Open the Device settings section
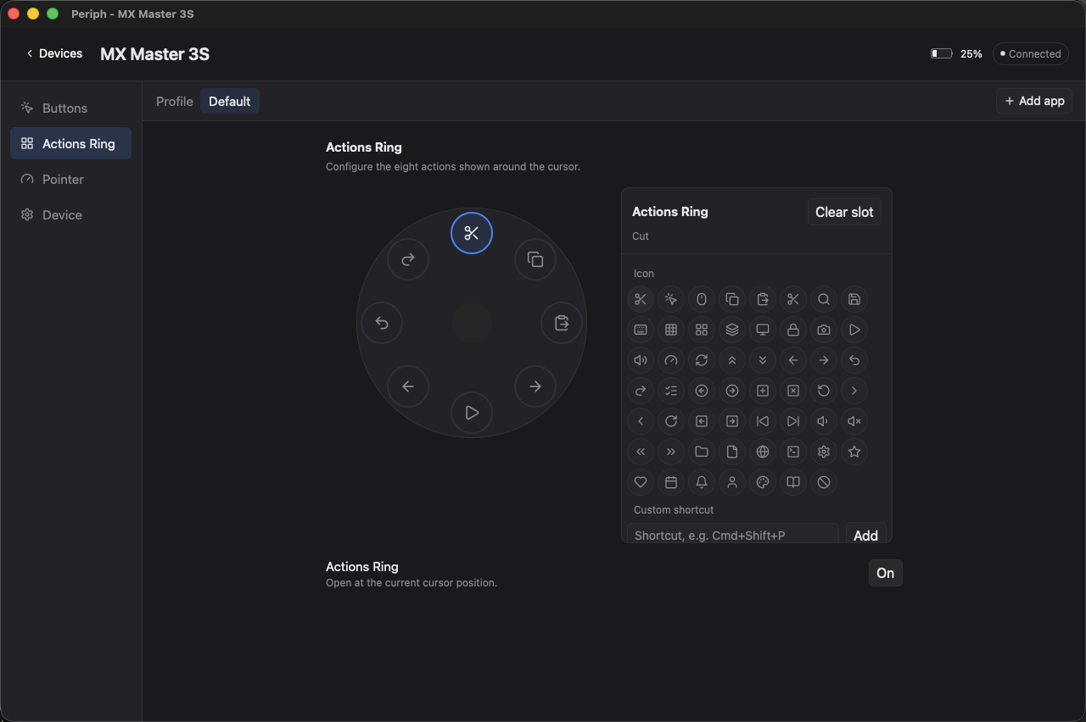The image size is (1086, 722). (x=70, y=215)
